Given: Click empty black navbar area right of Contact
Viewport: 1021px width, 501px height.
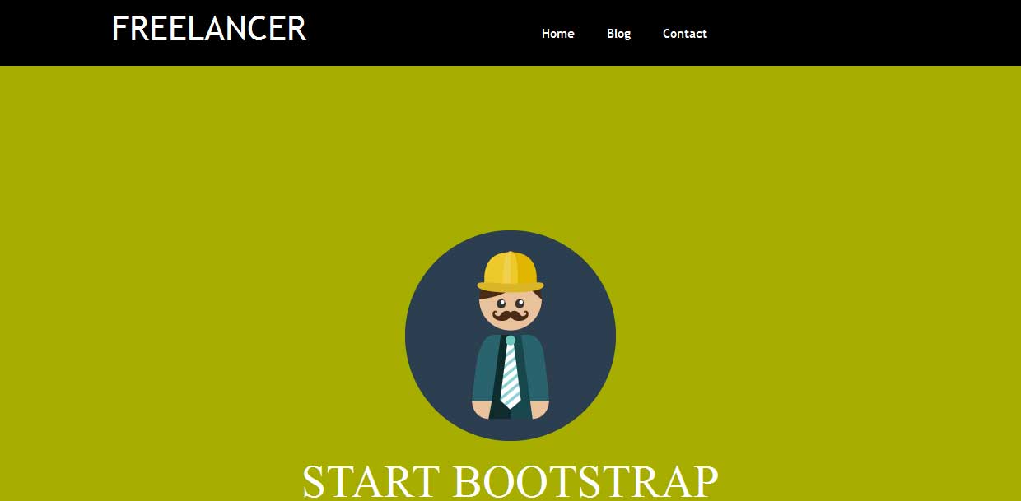Looking at the screenshot, I should (865, 33).
